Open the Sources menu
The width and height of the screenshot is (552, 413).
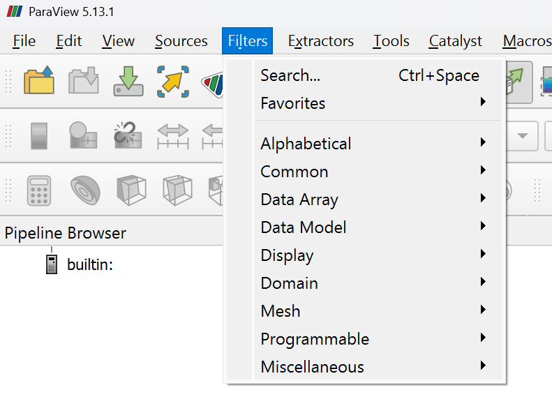coord(181,40)
